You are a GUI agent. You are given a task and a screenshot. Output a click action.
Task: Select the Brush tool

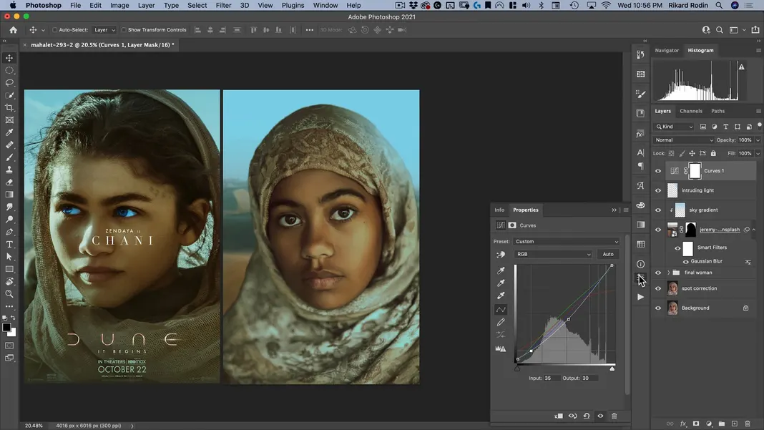tap(9, 157)
